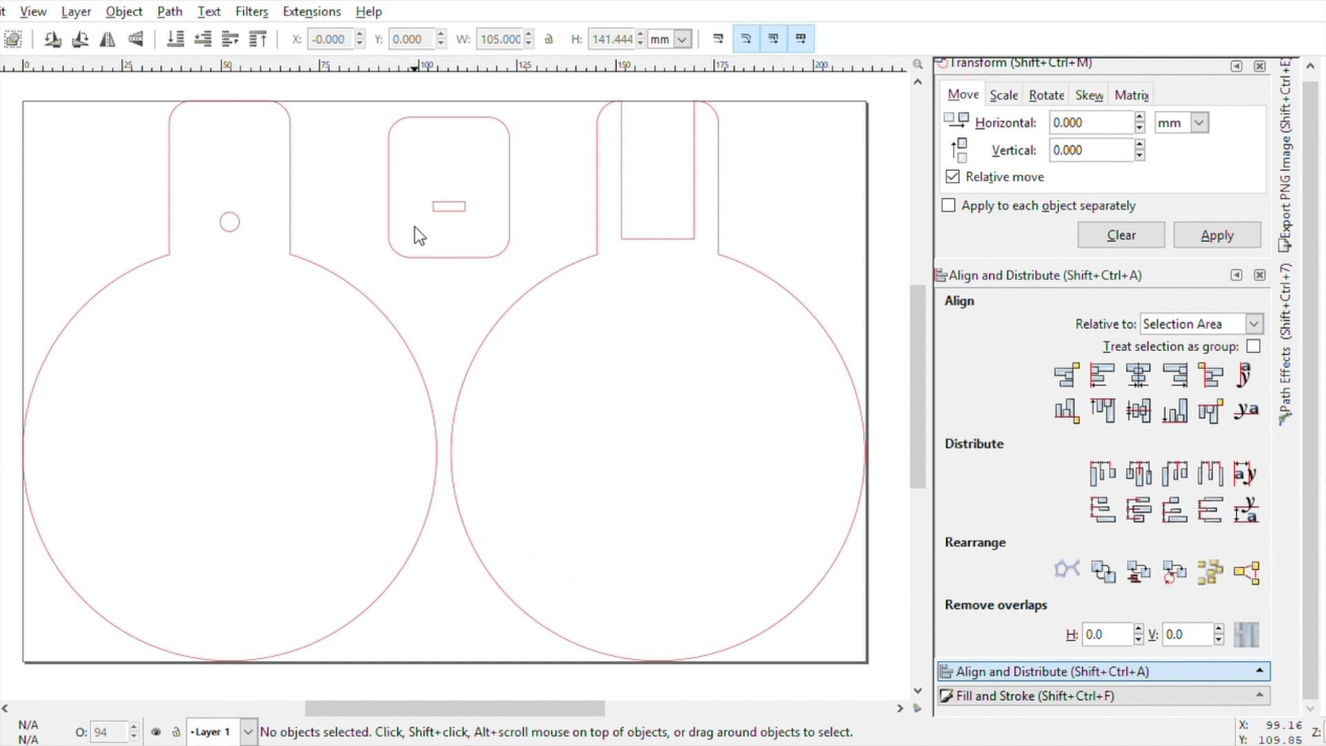Enable Relative move checkbox
This screenshot has height=746, width=1326.
[952, 177]
